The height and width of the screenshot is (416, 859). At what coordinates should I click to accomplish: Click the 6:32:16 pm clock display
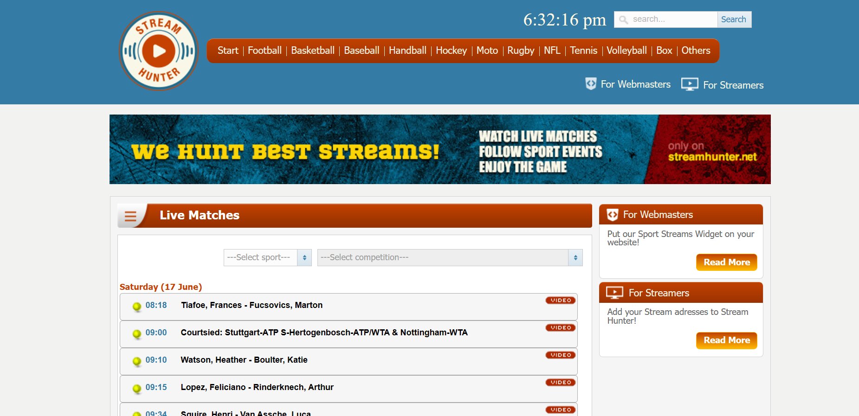tap(565, 19)
